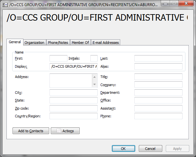Select the Member Of tab
Screen dimensions: 196x157
click(x=80, y=43)
